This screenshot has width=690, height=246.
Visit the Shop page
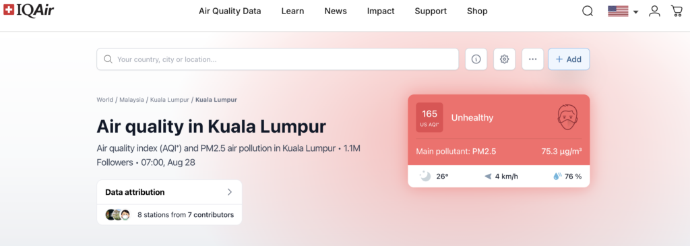point(477,11)
